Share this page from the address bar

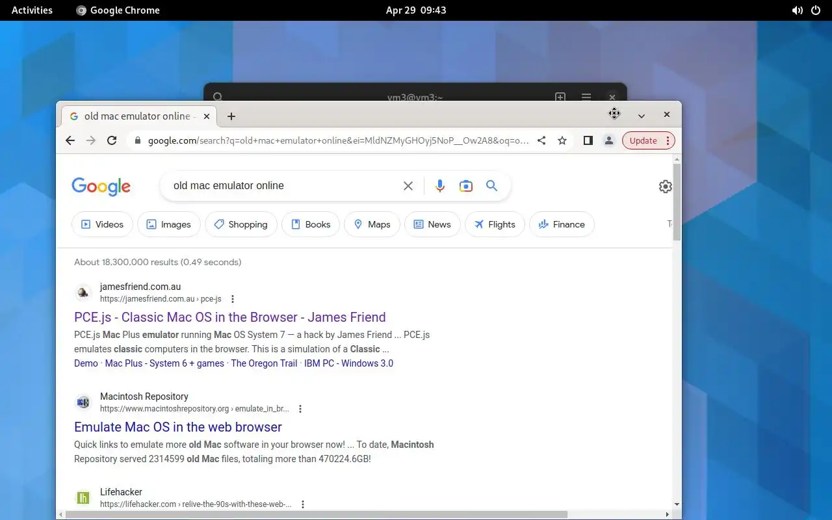pos(541,140)
